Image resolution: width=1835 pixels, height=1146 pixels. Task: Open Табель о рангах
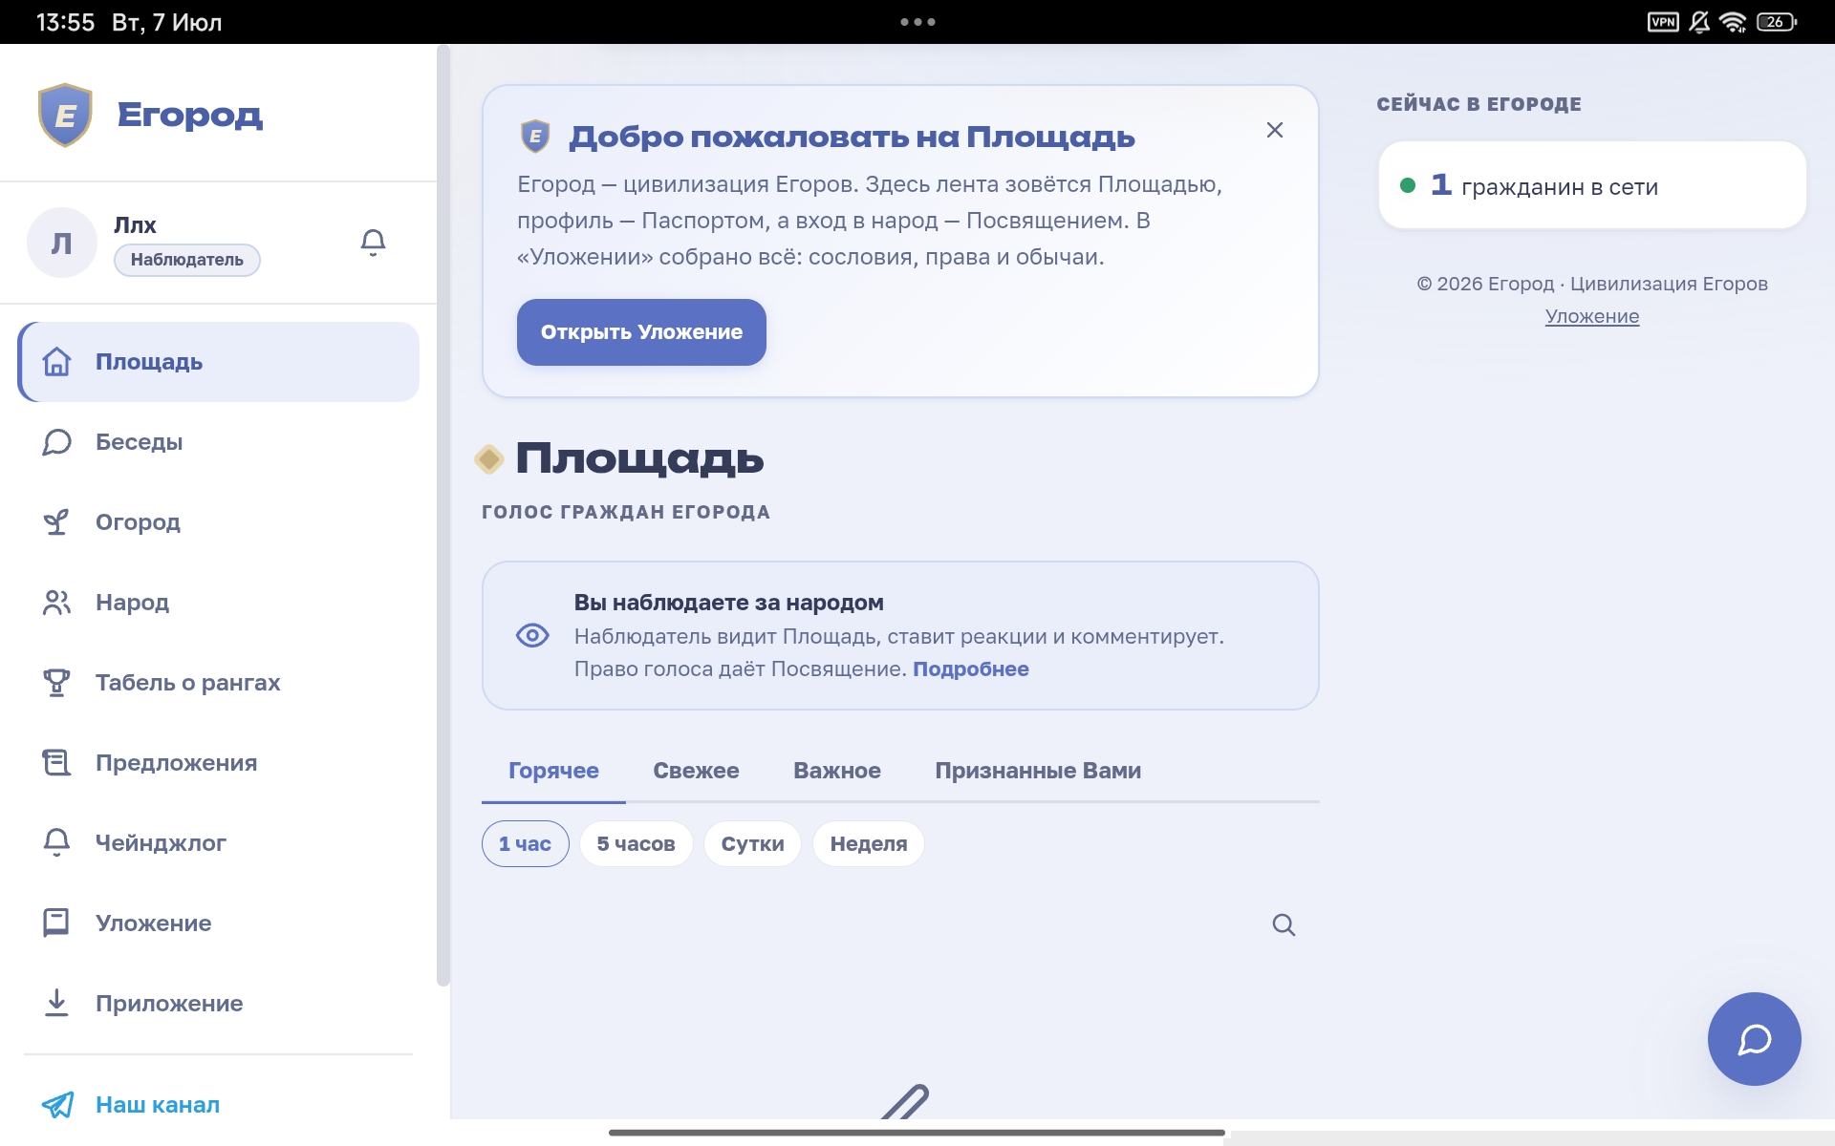click(219, 683)
